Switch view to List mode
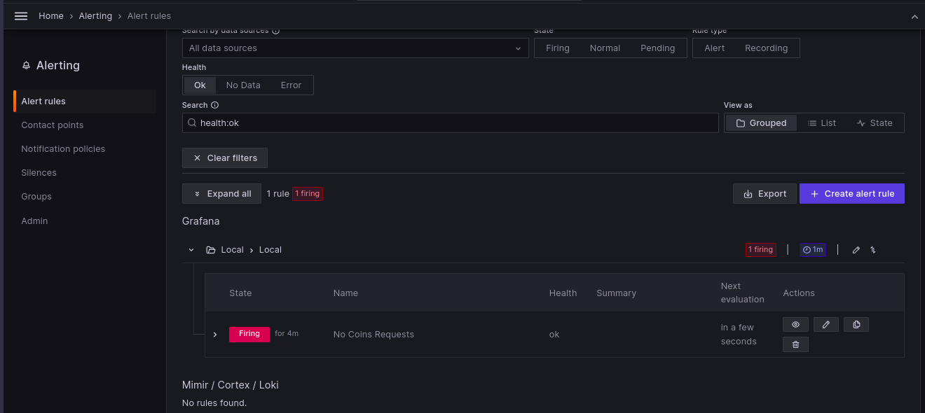 point(821,123)
